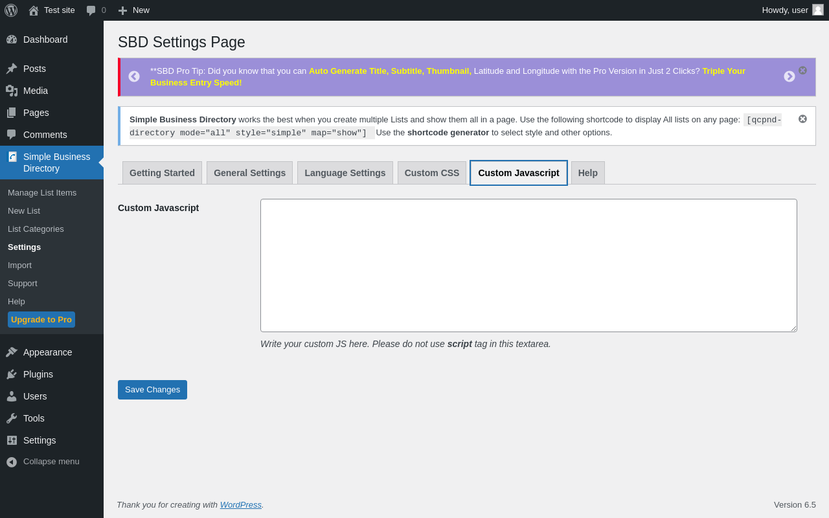Screen dimensions: 829x518
Task: Open the WordPress link in footer
Action: pos(241,504)
